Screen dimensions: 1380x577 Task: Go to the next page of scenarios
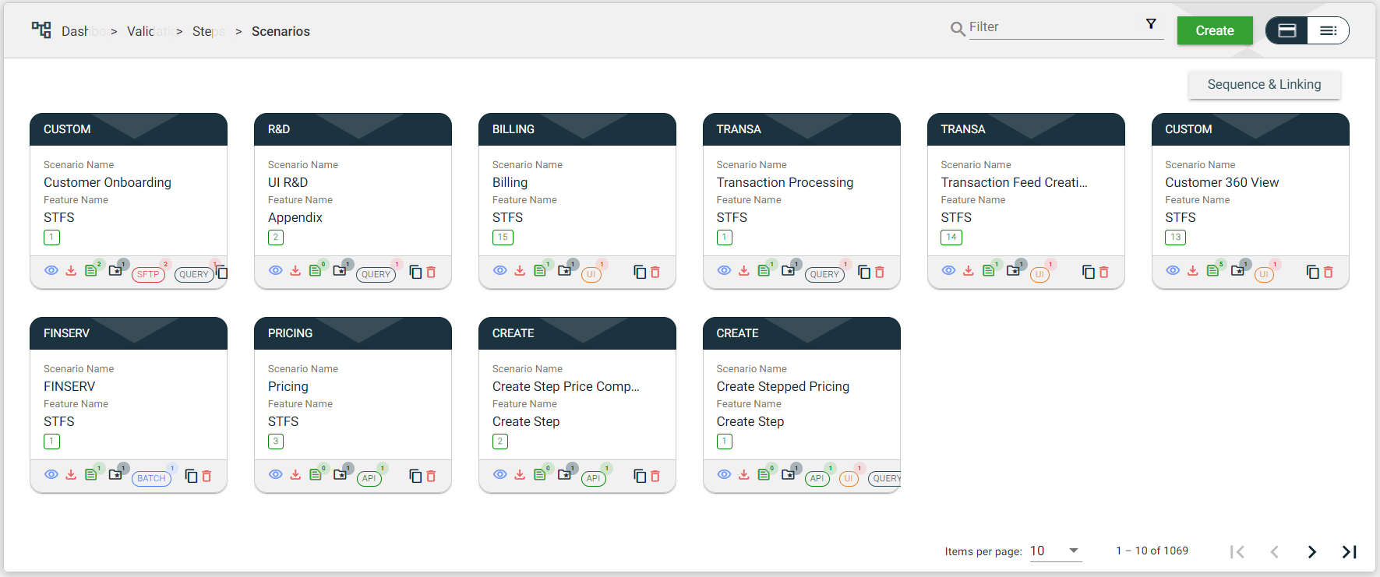[1312, 551]
